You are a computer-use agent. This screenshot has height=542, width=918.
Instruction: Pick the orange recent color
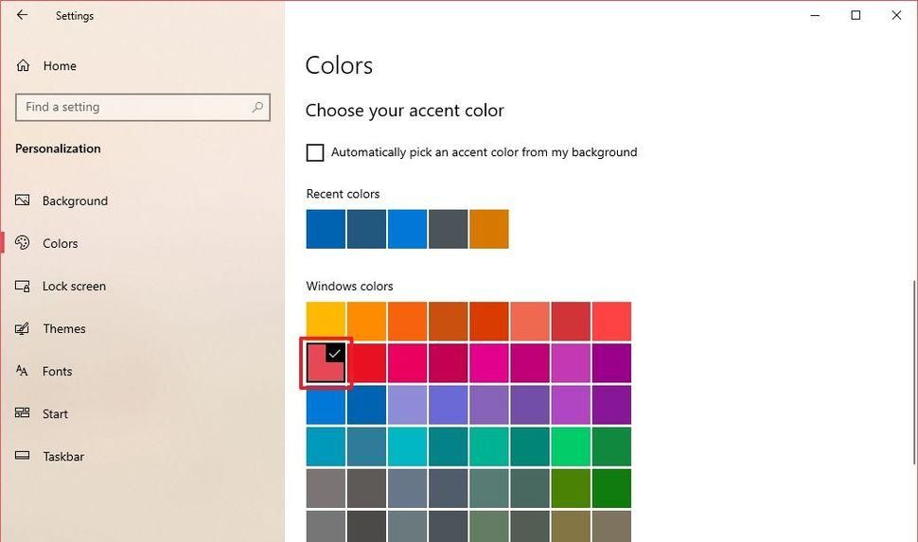pos(489,229)
